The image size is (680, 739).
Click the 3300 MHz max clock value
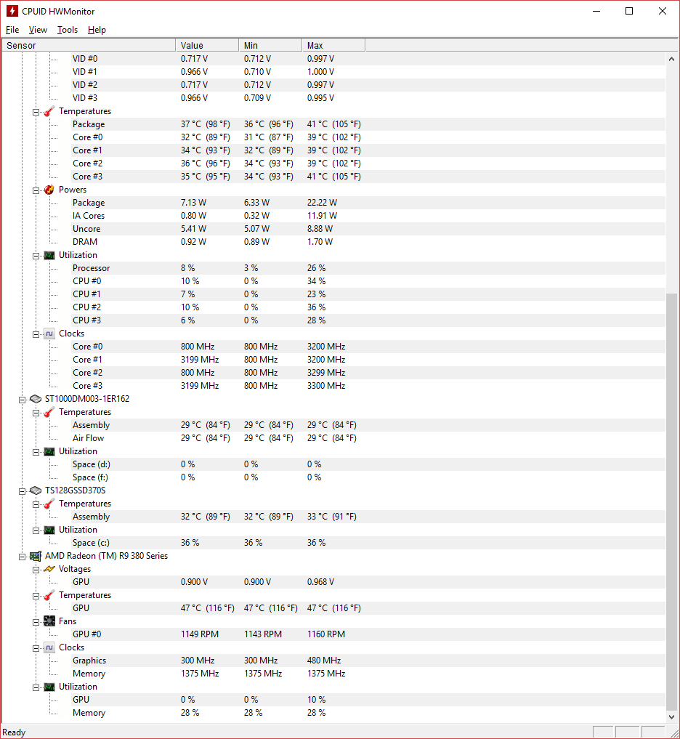pos(326,386)
